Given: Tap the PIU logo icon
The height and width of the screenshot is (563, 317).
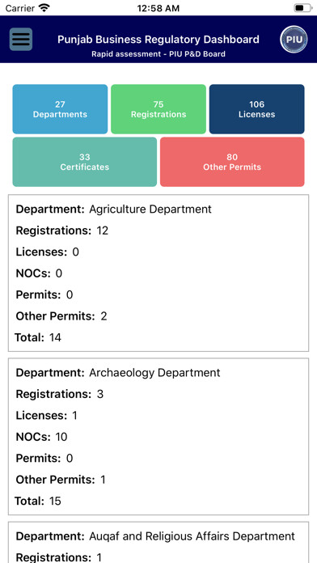Looking at the screenshot, I should [294, 39].
